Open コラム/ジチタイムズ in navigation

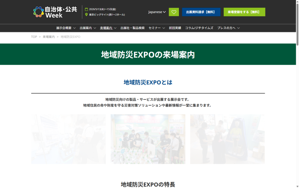(x=199, y=28)
